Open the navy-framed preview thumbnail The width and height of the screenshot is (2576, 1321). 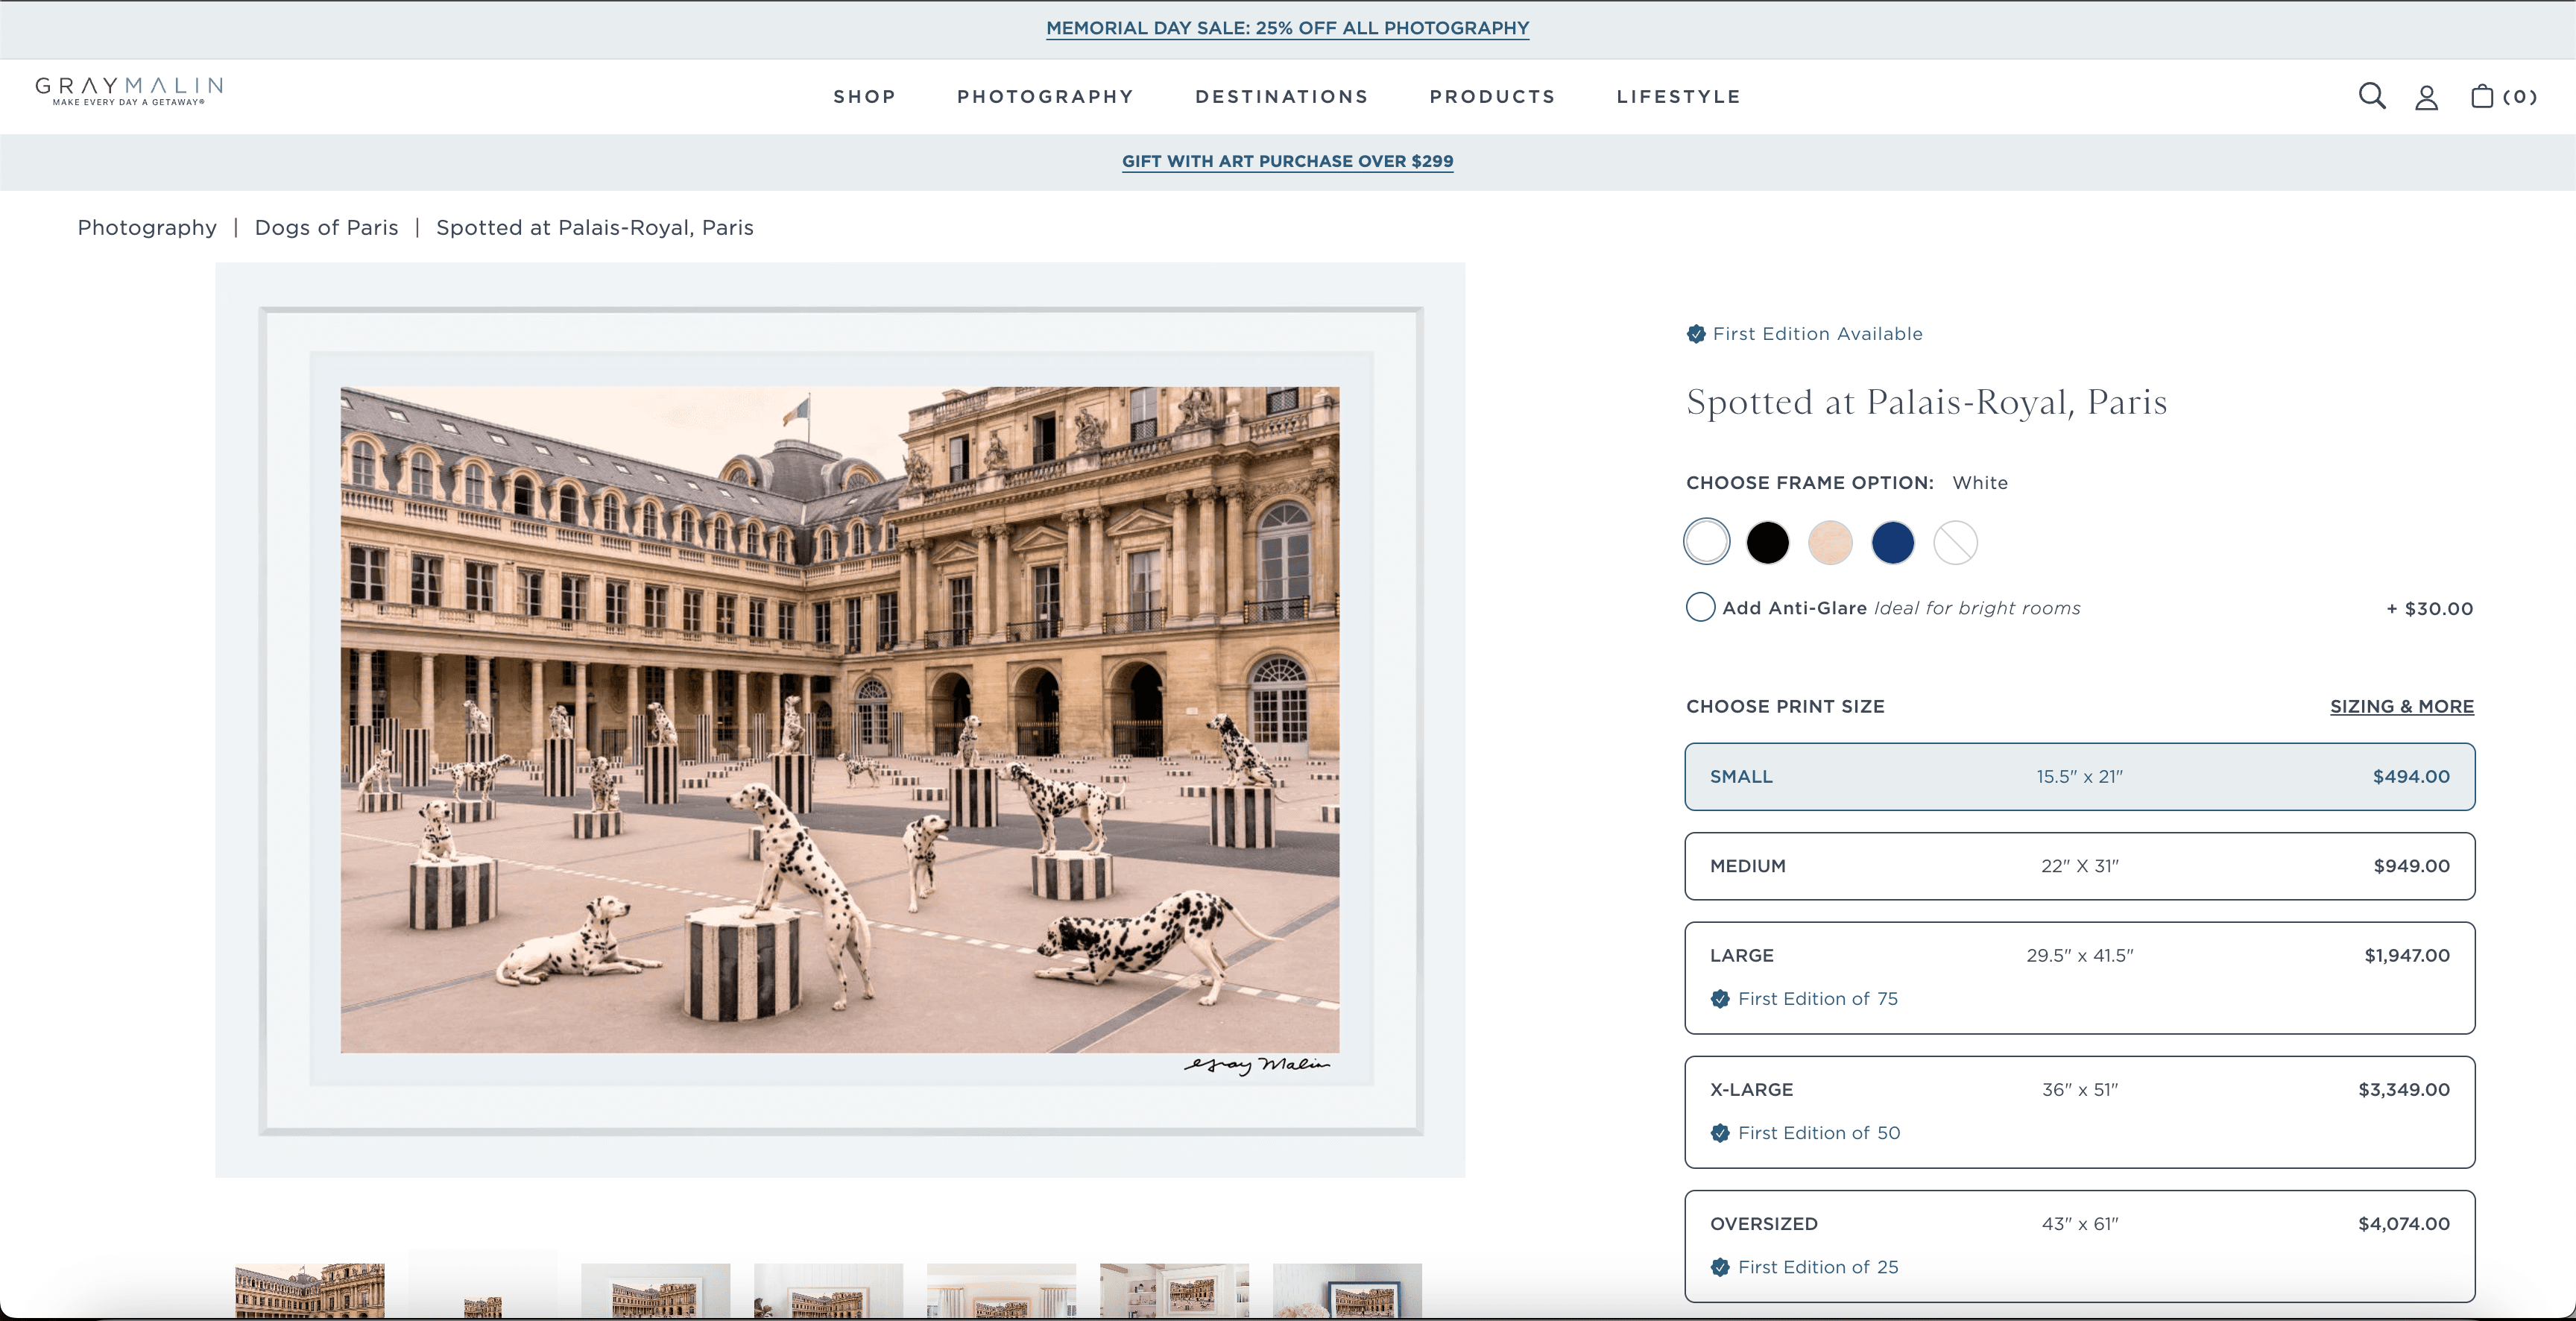click(1347, 1290)
